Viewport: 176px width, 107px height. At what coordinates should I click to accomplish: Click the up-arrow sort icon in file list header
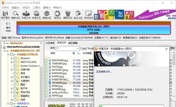point(74,53)
